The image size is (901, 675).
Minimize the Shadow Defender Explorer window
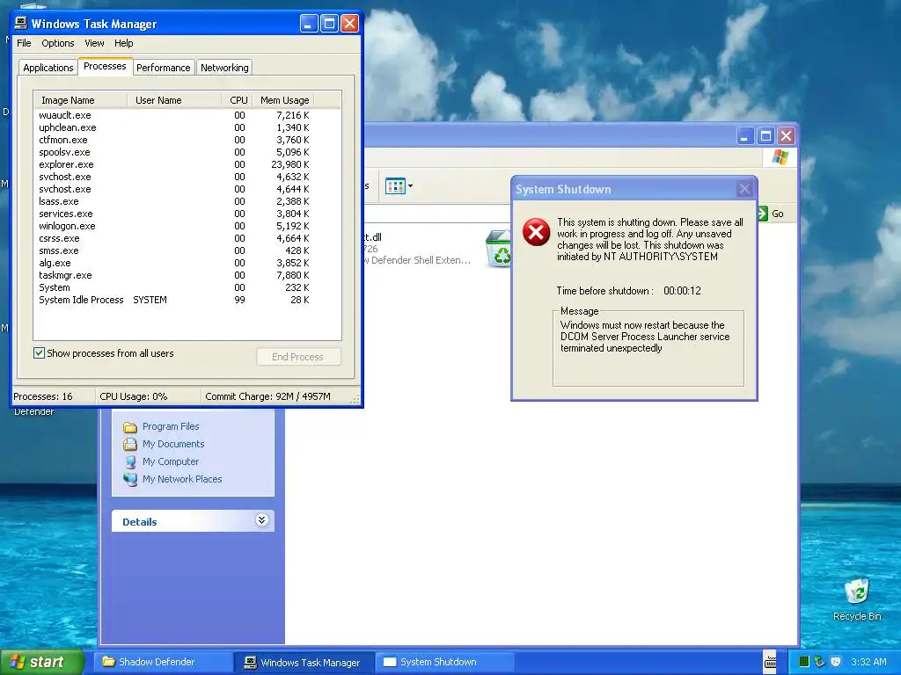(x=744, y=136)
